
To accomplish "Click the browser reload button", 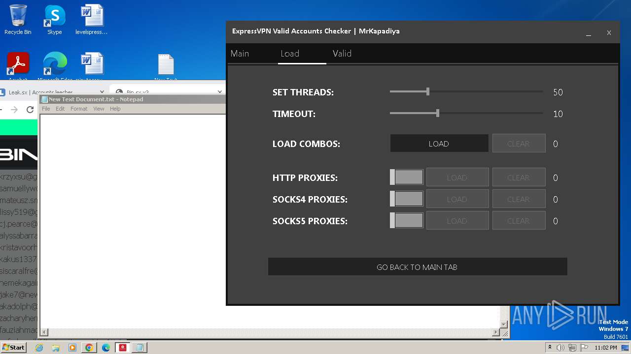I will (30, 110).
